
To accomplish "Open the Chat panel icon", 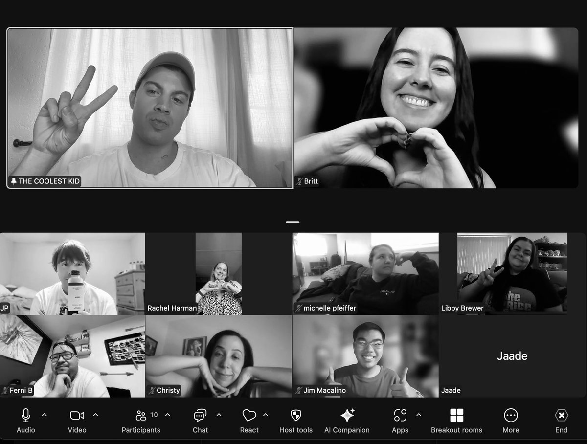I will tap(200, 415).
